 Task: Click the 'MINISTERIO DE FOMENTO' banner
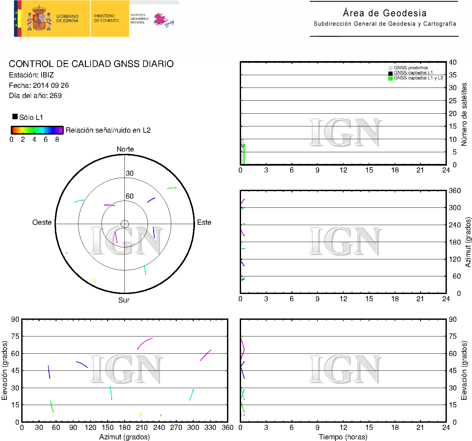point(106,18)
